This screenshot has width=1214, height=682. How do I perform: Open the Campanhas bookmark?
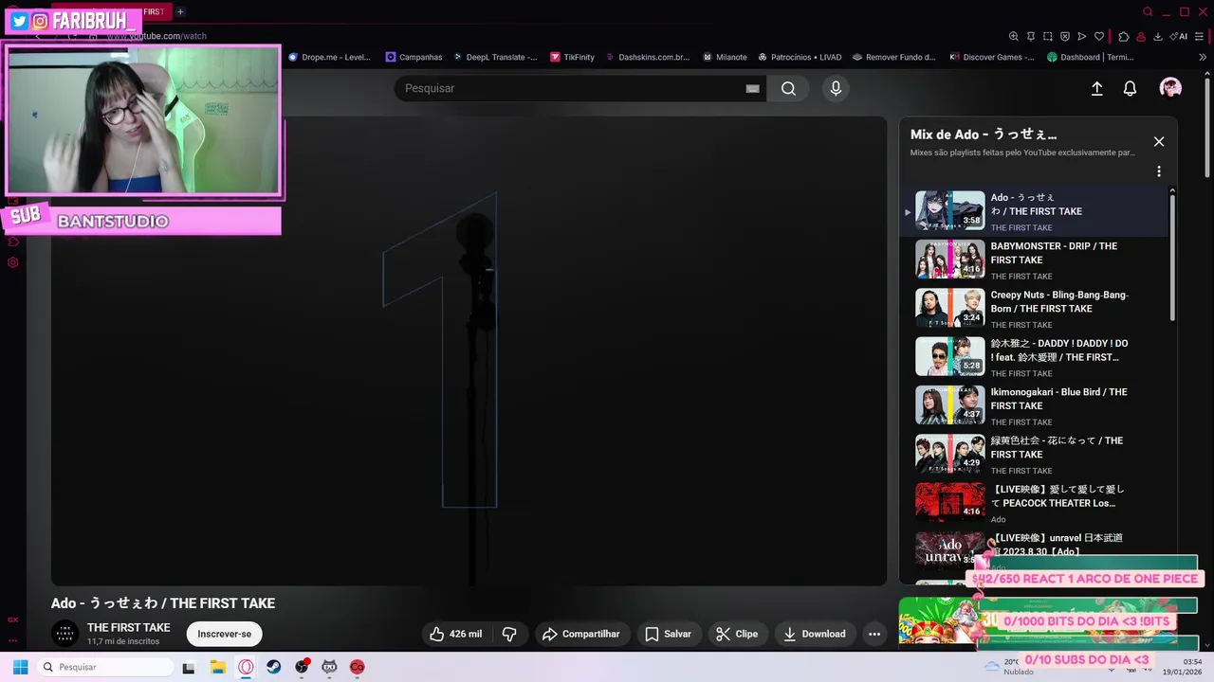click(x=414, y=57)
